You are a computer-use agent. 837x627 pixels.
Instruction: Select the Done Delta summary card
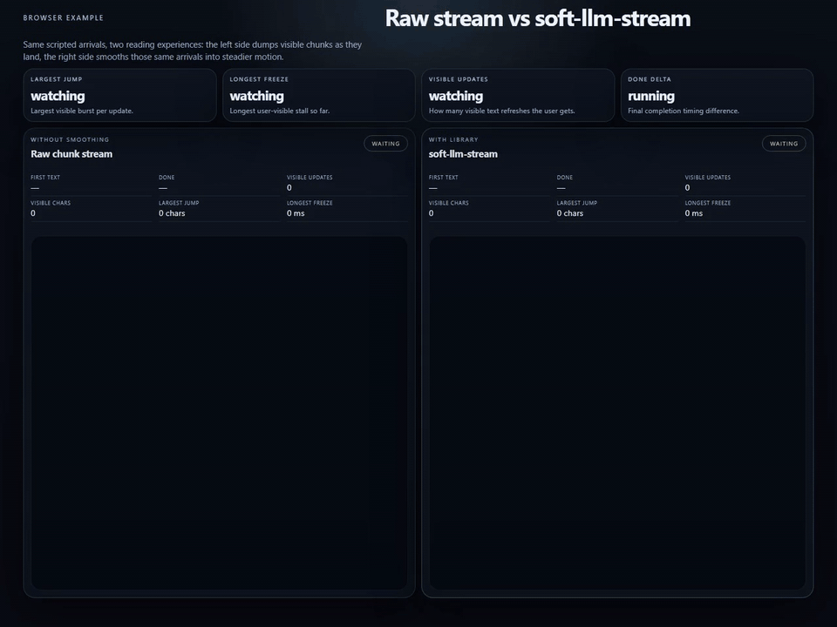pyautogui.click(x=717, y=96)
